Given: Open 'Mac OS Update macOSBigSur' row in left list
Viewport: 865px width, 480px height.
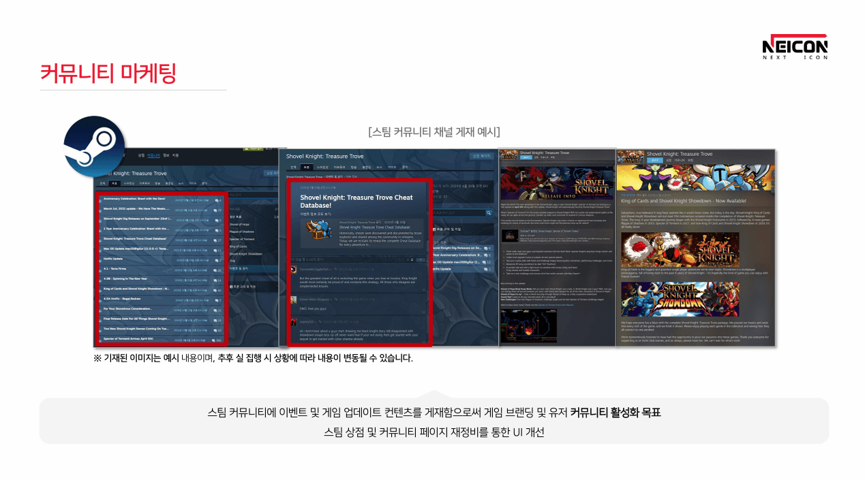Looking at the screenshot, I should click(162, 249).
